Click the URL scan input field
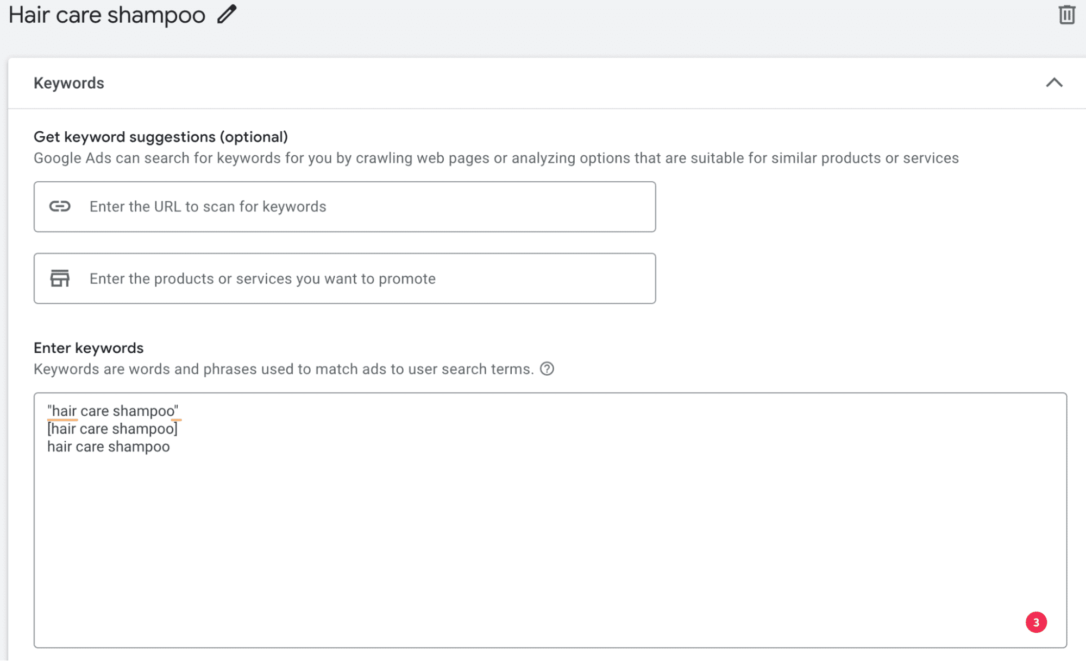The image size is (1086, 661). (x=344, y=206)
